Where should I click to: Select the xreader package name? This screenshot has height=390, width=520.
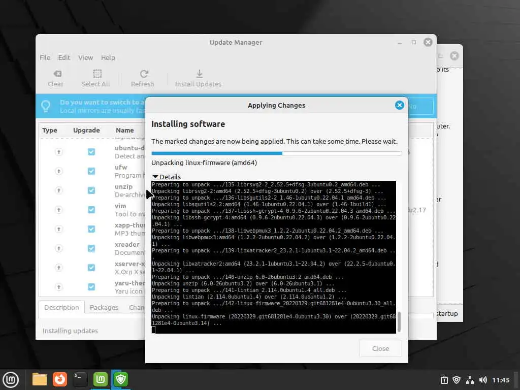tap(127, 244)
